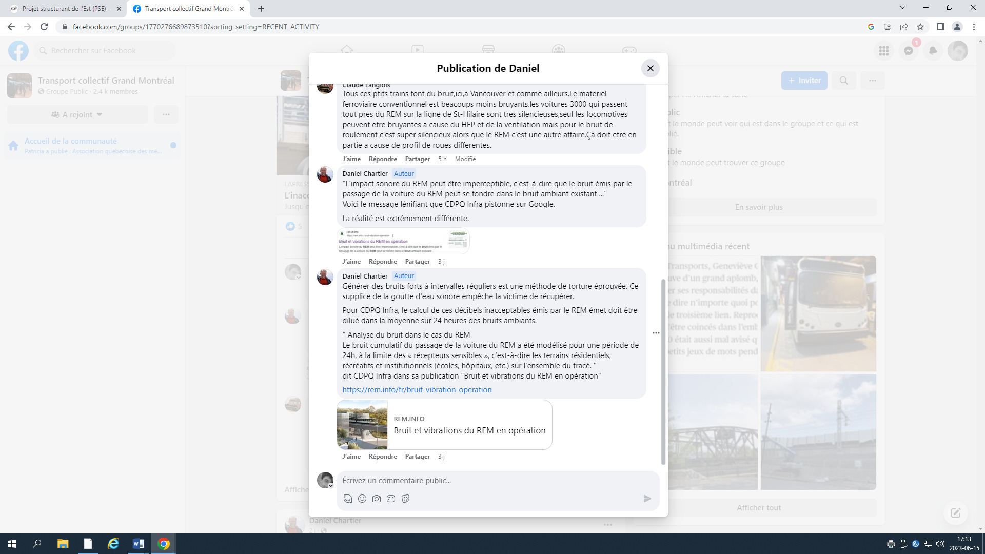Open the group header three-dot menu

[872, 81]
